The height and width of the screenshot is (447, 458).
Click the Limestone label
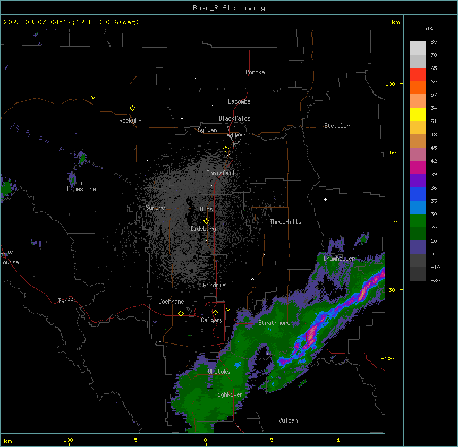[81, 189]
